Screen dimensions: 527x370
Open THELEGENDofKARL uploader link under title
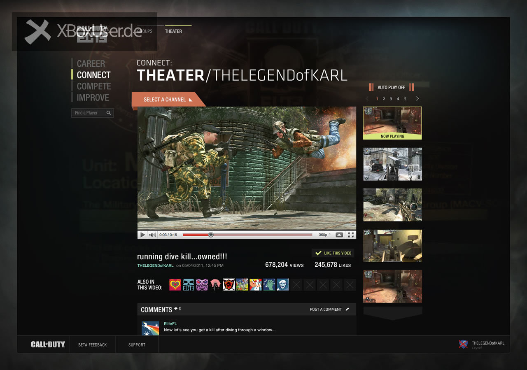point(155,265)
